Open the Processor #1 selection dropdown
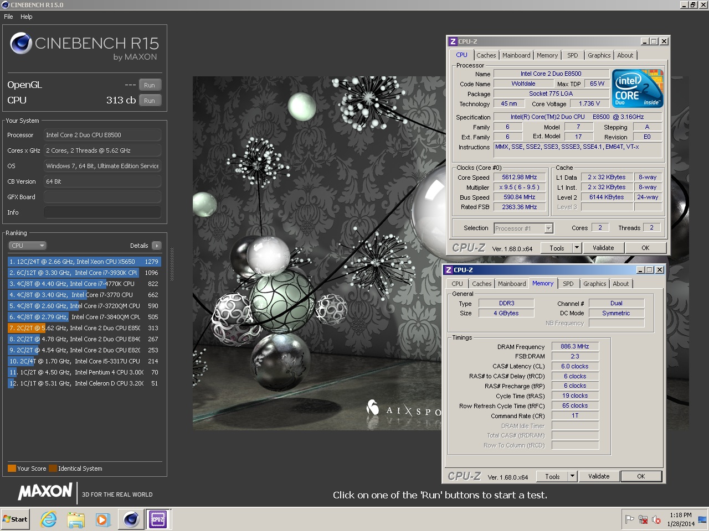The image size is (709, 531). (523, 228)
